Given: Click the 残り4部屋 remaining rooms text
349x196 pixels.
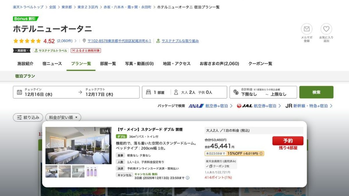Looking at the screenshot, I should click(288, 148).
